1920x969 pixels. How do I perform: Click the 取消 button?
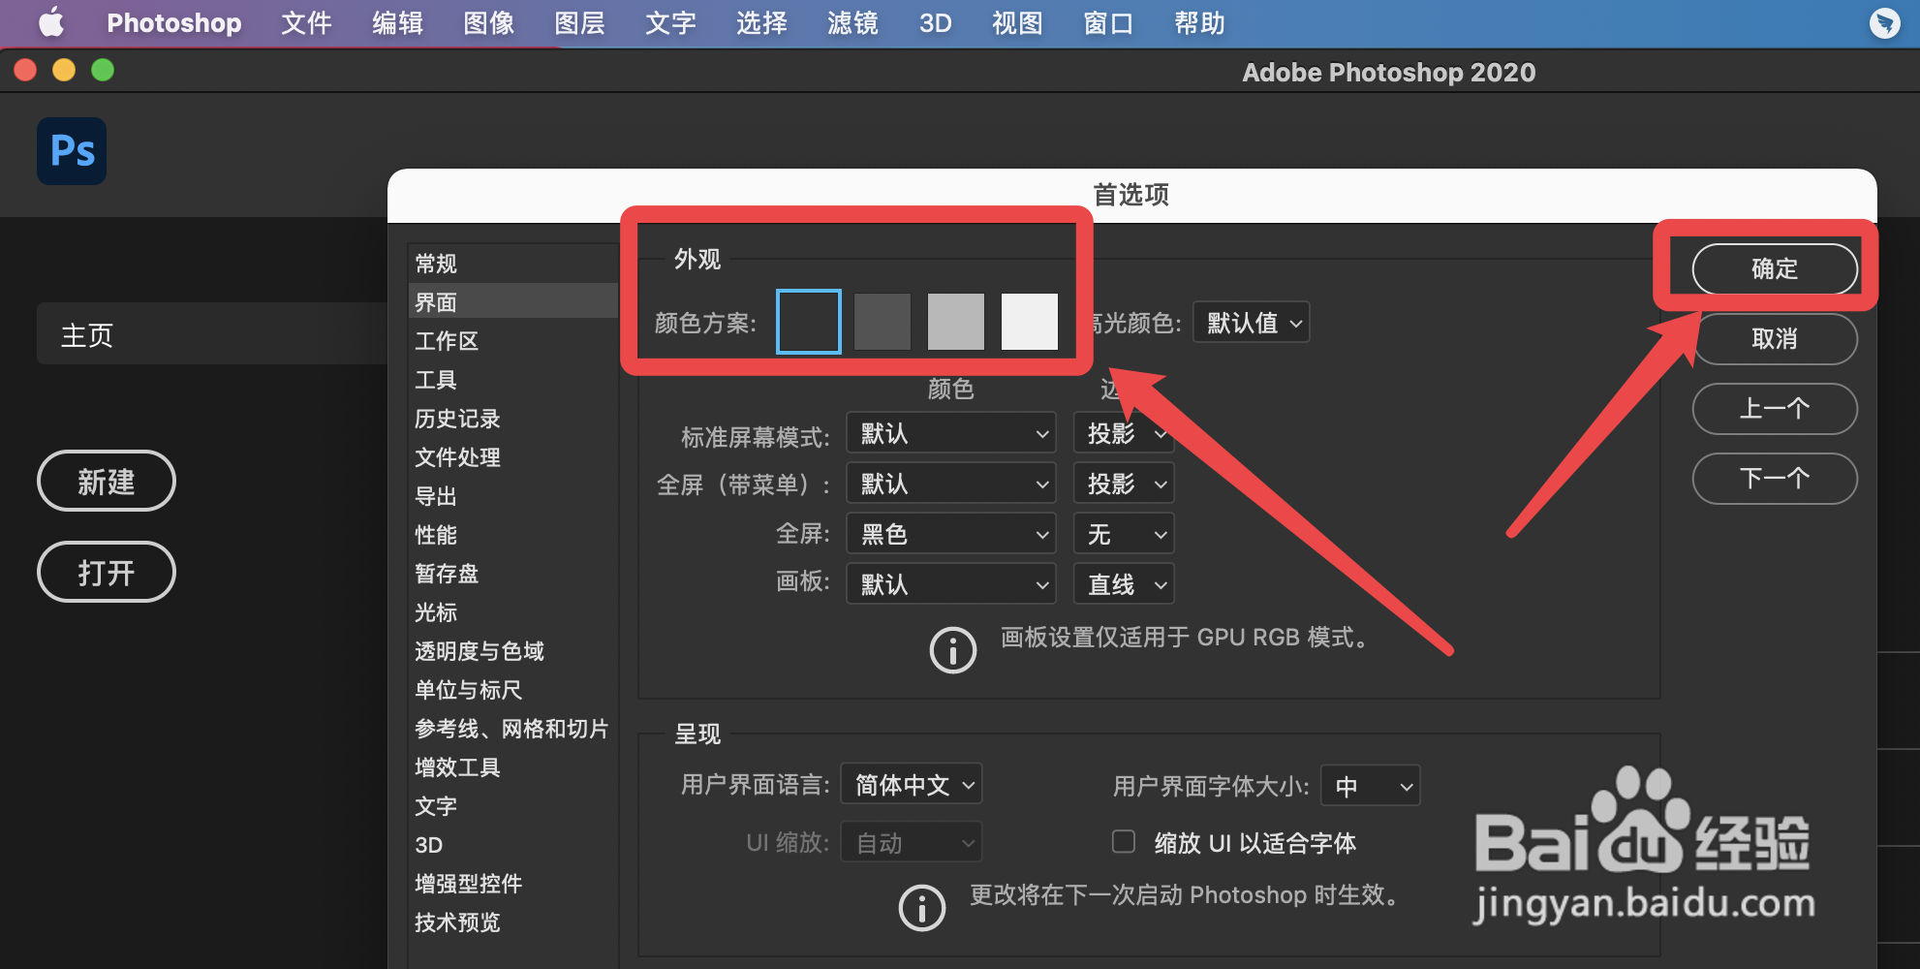tap(1775, 338)
